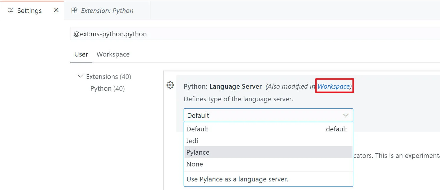Choose Default from the language server list
This screenshot has height=190, width=440.
pos(197,129)
